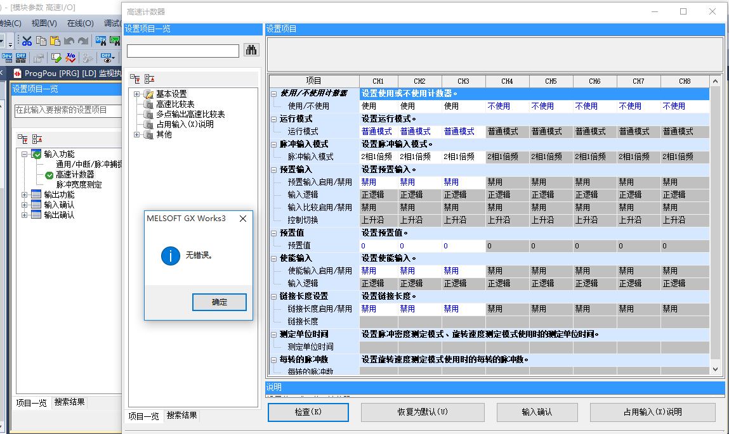Click expand-all tree icon in counter dialog
This screenshot has width=729, height=434.
pyautogui.click(x=135, y=79)
